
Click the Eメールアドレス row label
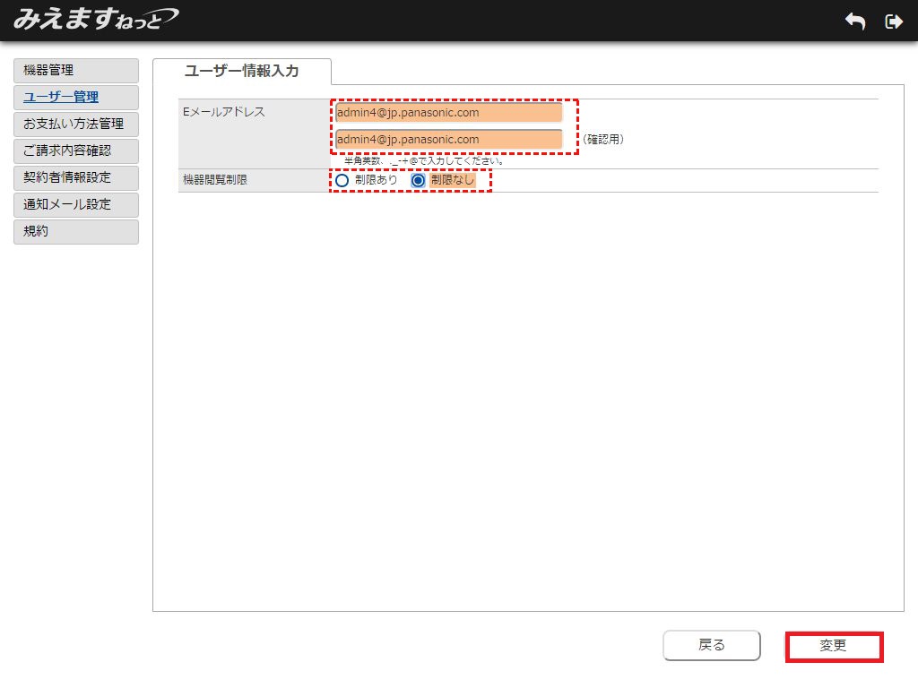coord(224,113)
